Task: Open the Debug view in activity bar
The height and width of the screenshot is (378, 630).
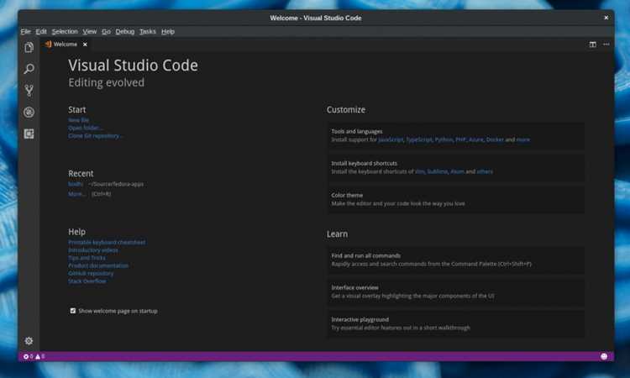Action: pyautogui.click(x=29, y=112)
